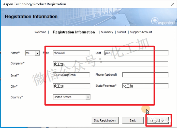Click the Next button
This screenshot has width=177, height=128.
click(158, 120)
